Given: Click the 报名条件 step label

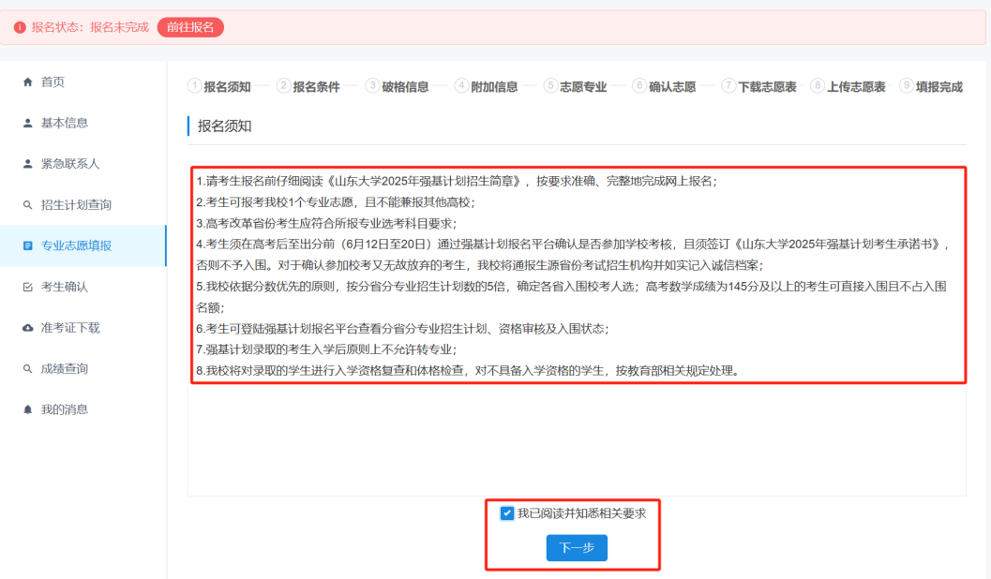Looking at the screenshot, I should tap(317, 87).
